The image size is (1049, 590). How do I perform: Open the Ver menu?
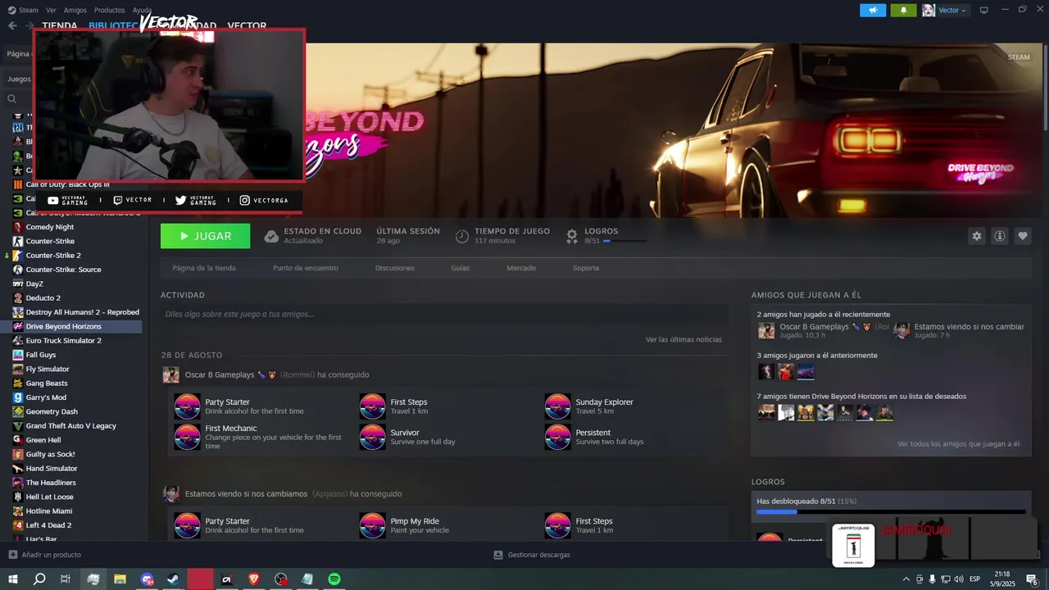(x=51, y=10)
